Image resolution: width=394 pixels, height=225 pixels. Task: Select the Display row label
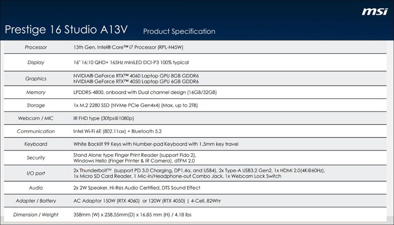35,63
